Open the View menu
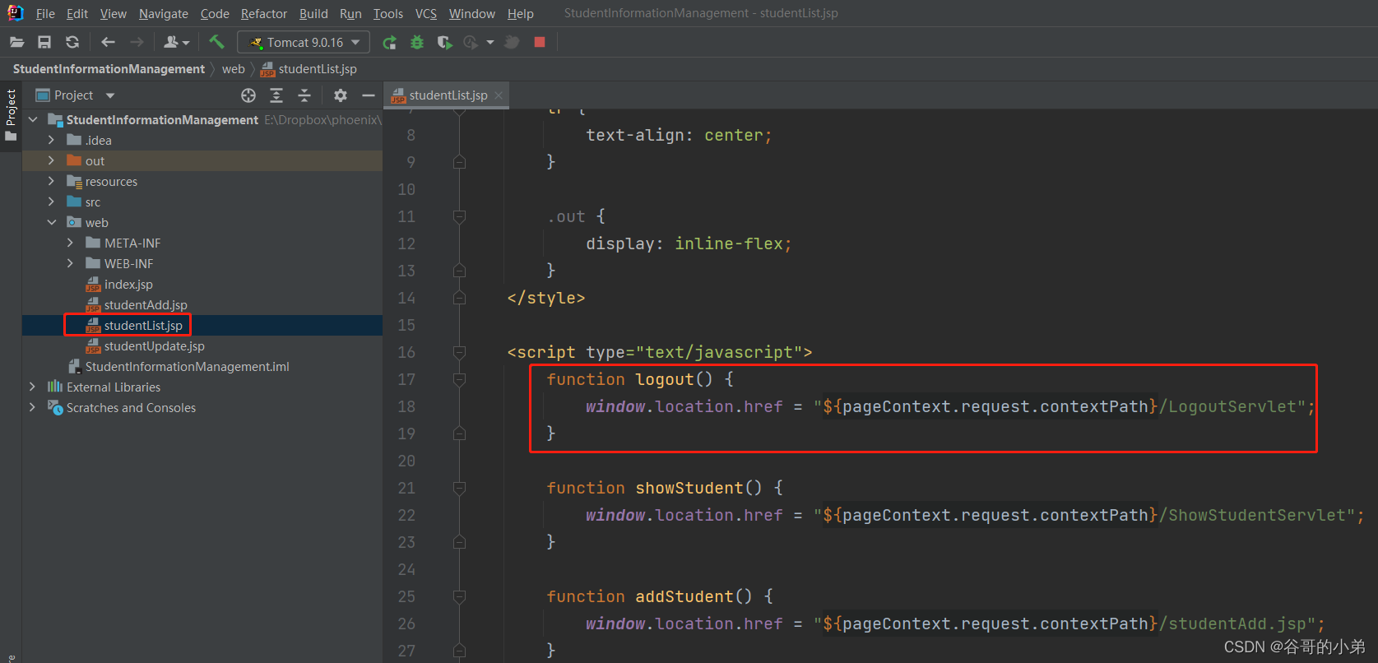This screenshot has width=1378, height=663. coord(114,13)
